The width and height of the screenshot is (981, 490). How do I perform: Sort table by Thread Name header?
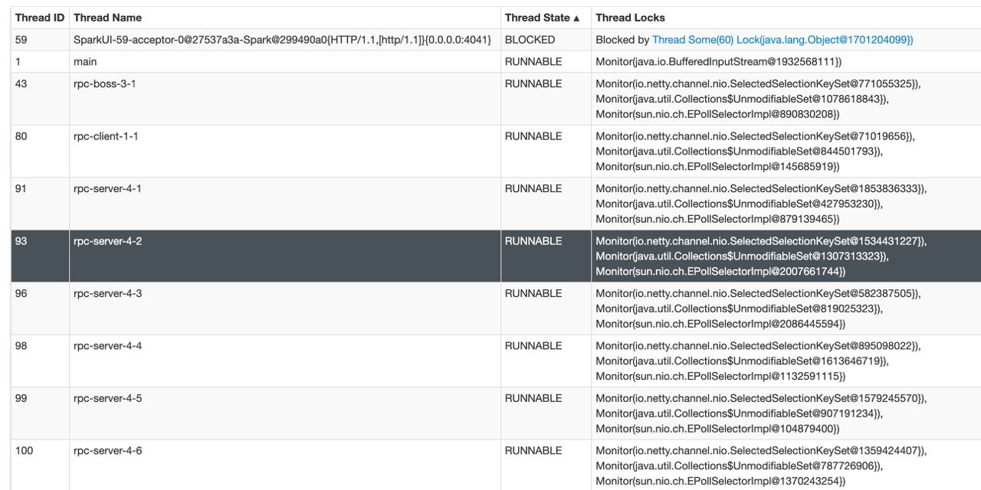(x=107, y=18)
